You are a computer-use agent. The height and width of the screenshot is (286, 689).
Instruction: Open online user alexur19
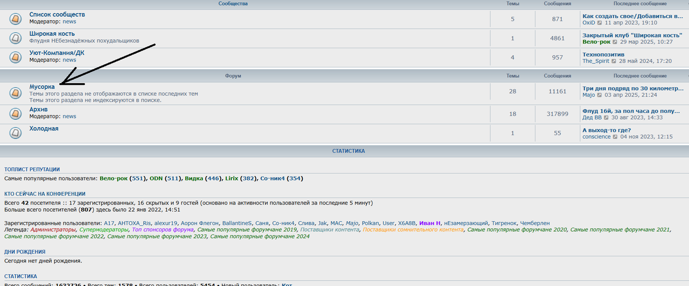(166, 223)
